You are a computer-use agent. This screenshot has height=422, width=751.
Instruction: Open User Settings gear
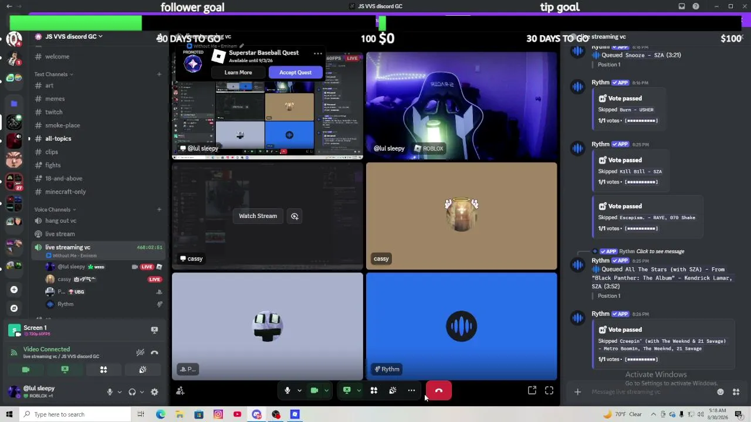click(154, 392)
